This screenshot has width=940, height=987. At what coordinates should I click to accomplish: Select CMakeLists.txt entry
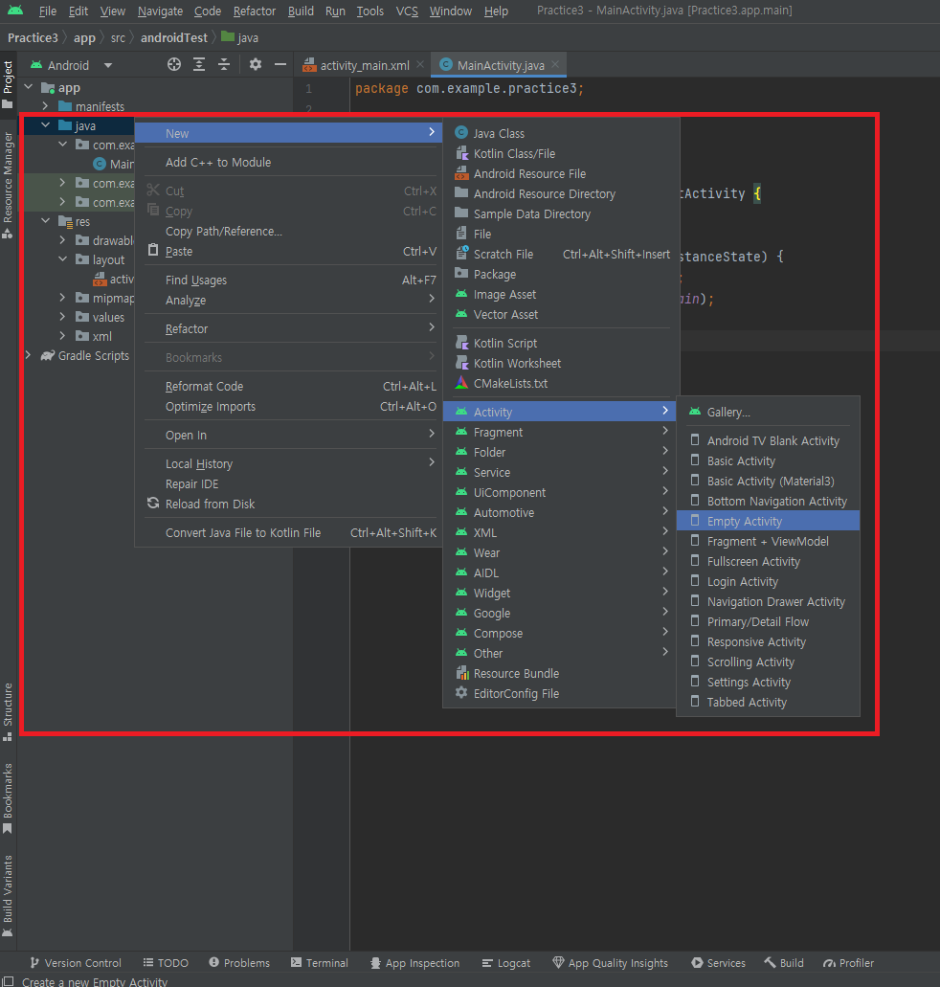coord(561,383)
